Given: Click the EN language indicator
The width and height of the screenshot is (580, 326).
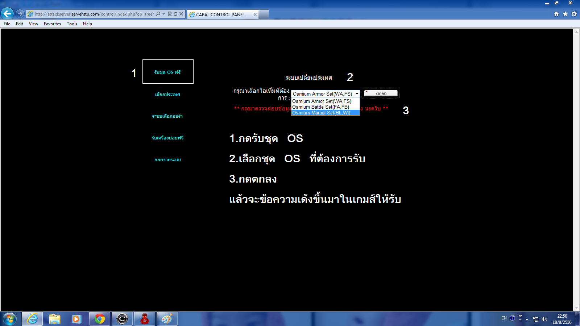Looking at the screenshot, I should point(504,318).
